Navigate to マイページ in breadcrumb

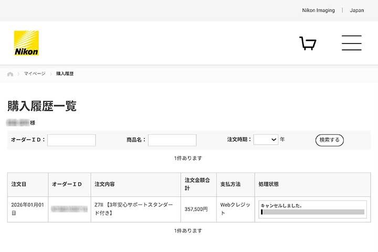click(35, 74)
